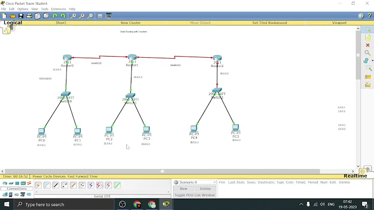Click the Delete scenario button
The height and width of the screenshot is (210, 374).
(x=205, y=189)
